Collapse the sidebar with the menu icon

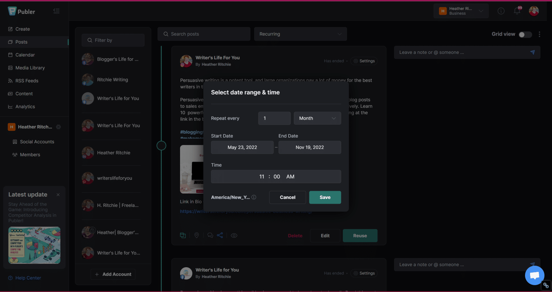pos(56,11)
